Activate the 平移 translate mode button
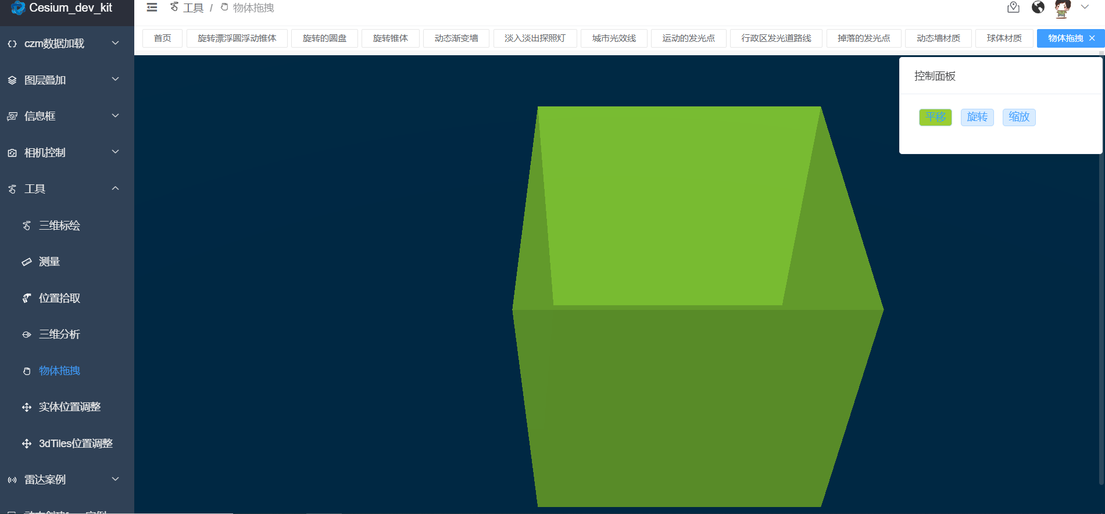Viewport: 1105px width, 514px height. 936,117
